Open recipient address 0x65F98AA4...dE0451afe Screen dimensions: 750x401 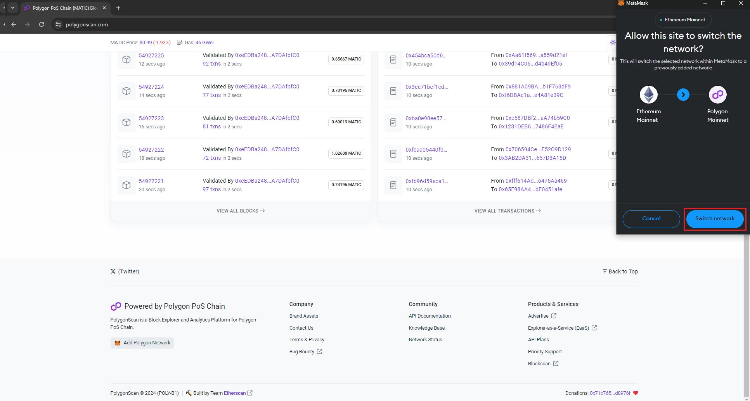click(530, 189)
